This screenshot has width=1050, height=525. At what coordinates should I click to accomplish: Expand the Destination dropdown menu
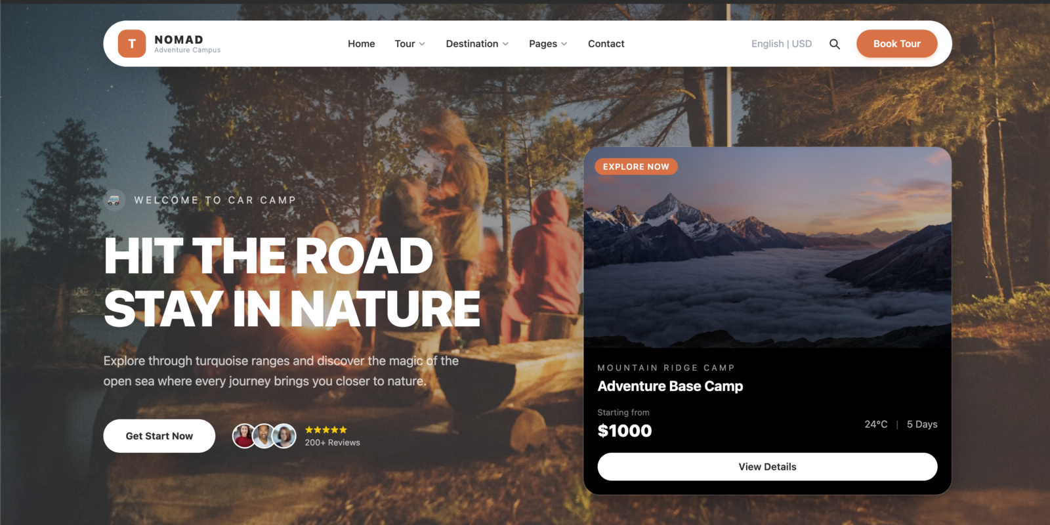tap(477, 44)
